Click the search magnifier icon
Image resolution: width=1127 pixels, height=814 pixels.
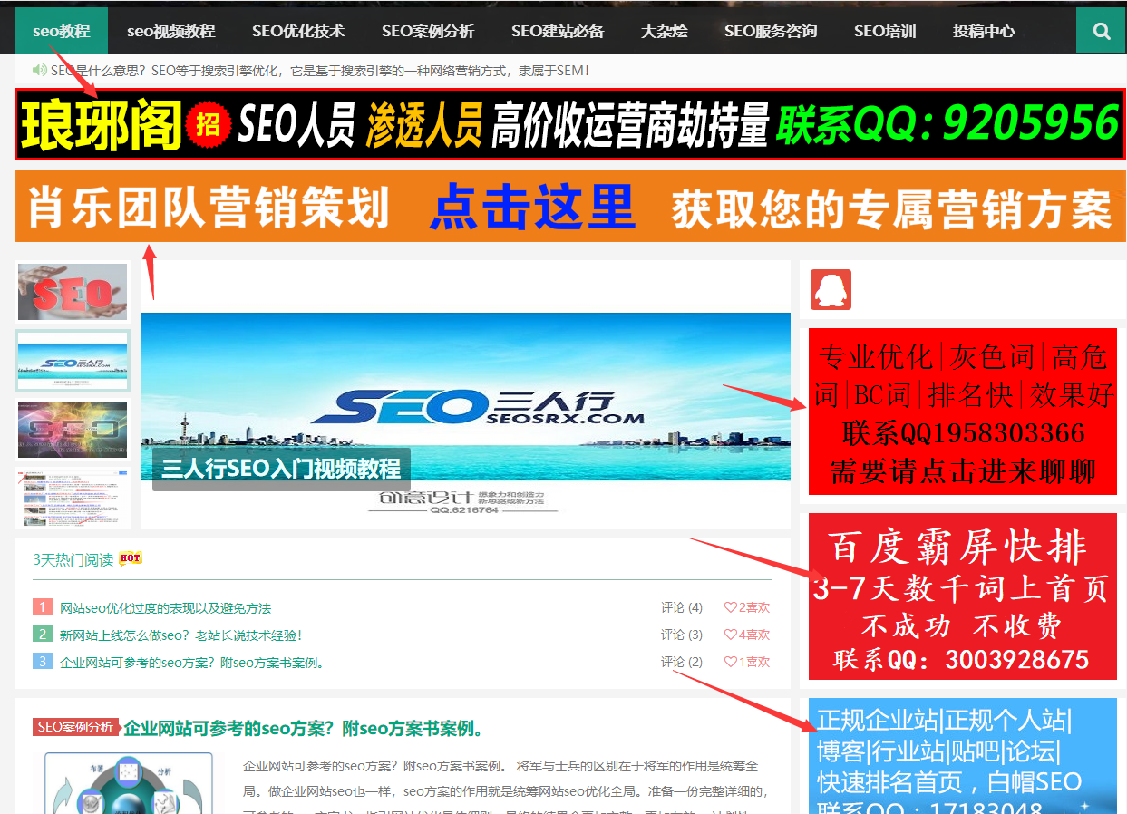pyautogui.click(x=1101, y=30)
